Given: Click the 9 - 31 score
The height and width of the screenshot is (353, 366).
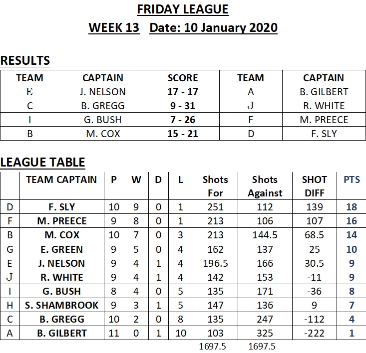Looking at the screenshot, I should [183, 106].
